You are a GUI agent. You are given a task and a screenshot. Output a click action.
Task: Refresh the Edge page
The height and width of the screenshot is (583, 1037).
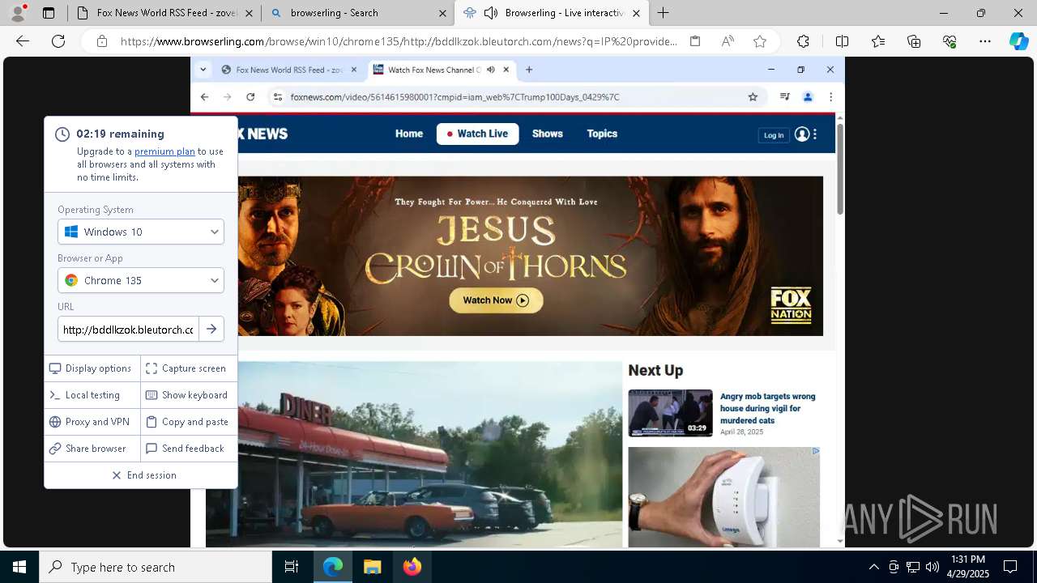58,41
